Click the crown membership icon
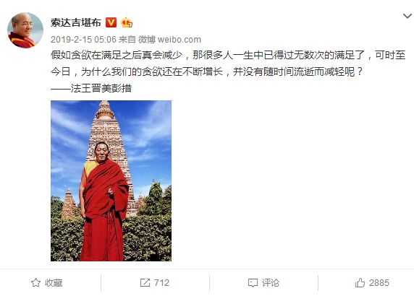This screenshot has height=296, width=414. (x=127, y=23)
